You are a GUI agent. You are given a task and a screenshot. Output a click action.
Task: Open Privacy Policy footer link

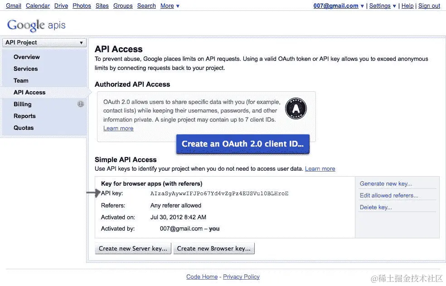(x=241, y=276)
